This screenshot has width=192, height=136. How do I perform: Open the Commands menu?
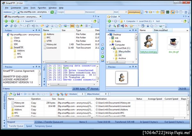click(x=16, y=8)
